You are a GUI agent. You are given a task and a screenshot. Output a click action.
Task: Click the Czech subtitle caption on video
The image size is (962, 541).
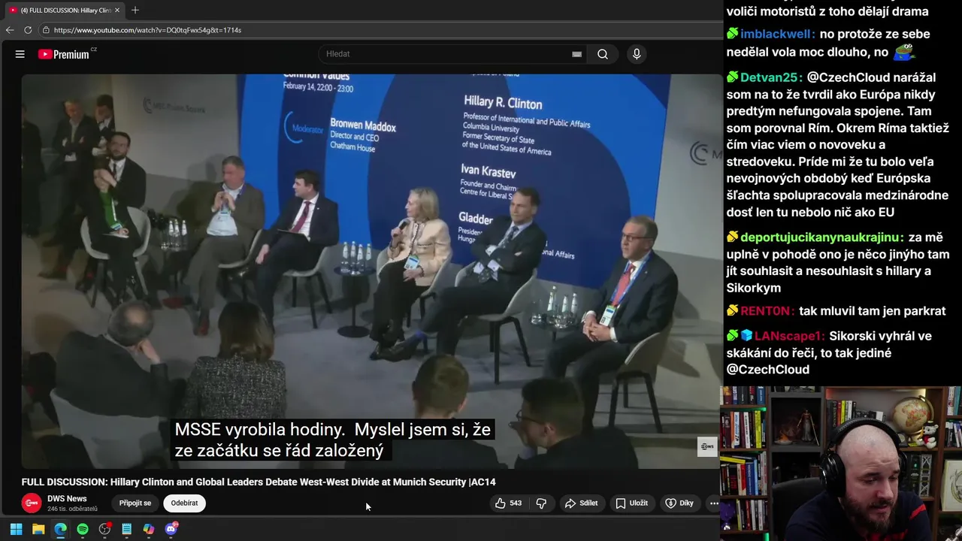[x=333, y=440]
